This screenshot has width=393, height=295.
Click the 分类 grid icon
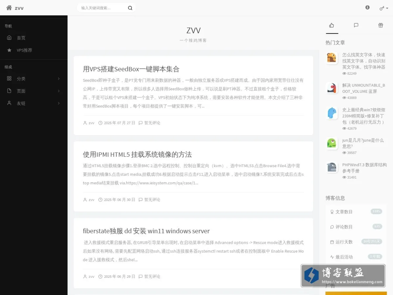9,78
